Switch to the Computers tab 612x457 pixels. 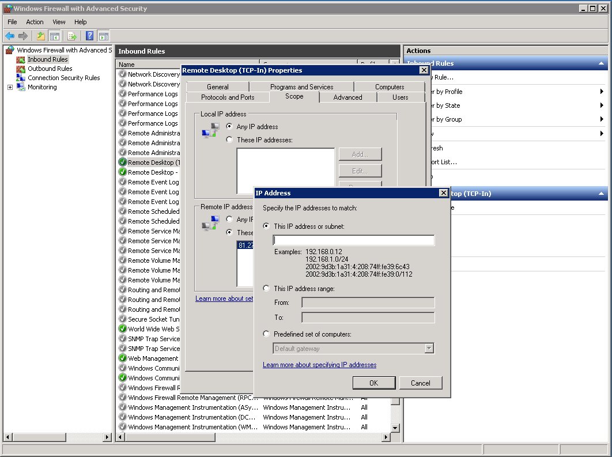[x=390, y=86]
